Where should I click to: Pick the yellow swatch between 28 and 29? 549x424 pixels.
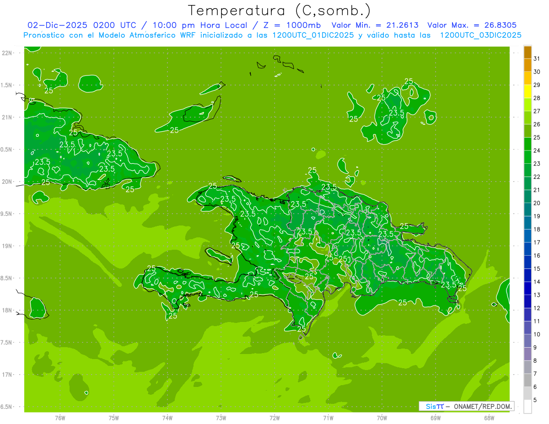[527, 91]
